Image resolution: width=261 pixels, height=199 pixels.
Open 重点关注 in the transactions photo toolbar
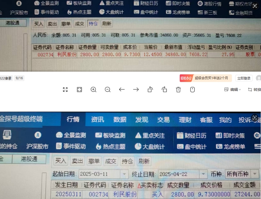[150, 136]
